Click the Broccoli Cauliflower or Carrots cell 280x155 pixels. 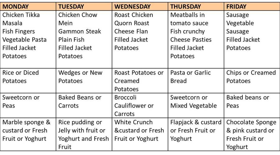(x=140, y=105)
